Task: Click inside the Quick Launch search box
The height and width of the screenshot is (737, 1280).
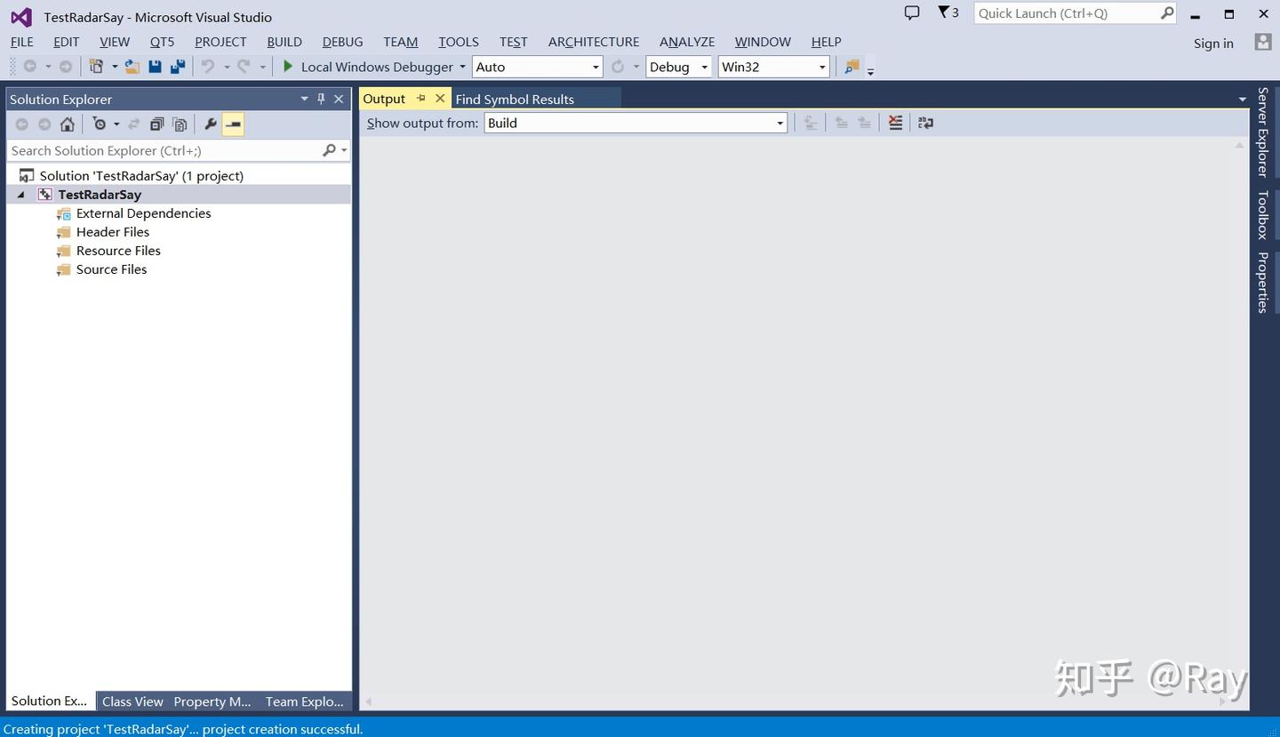Action: click(1062, 13)
